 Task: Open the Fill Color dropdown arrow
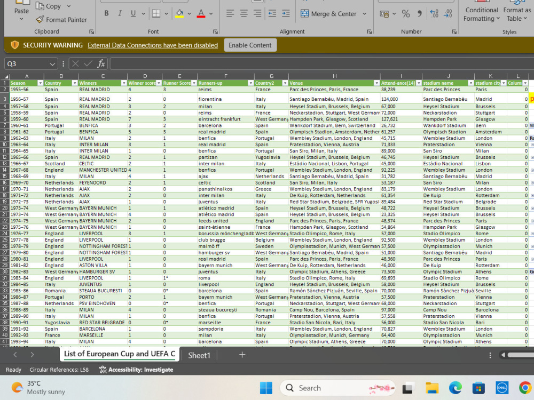[189, 13]
